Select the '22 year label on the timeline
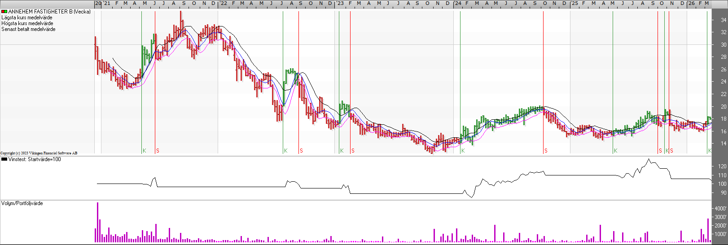Viewport: 728px width, 245px height. click(223, 3)
